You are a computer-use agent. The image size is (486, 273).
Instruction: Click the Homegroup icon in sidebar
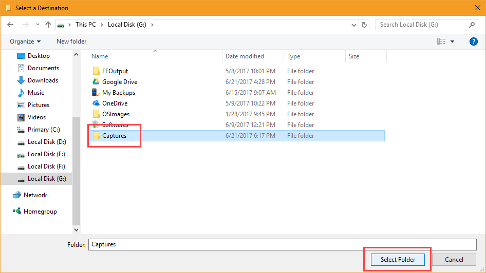coord(17,211)
